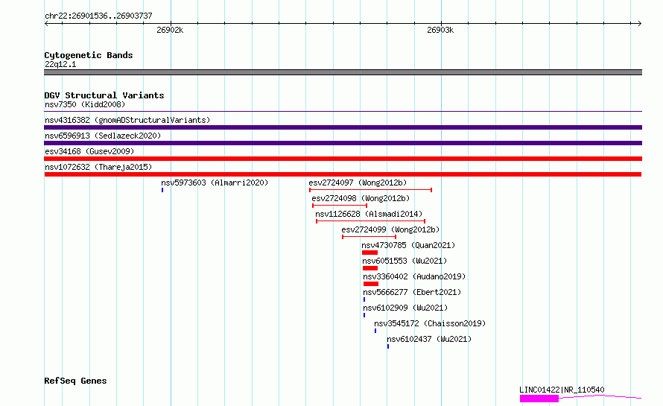Image resolution: width=663 pixels, height=406 pixels.
Task: Click the DGV Structural Variants track title
Action: [104, 95]
